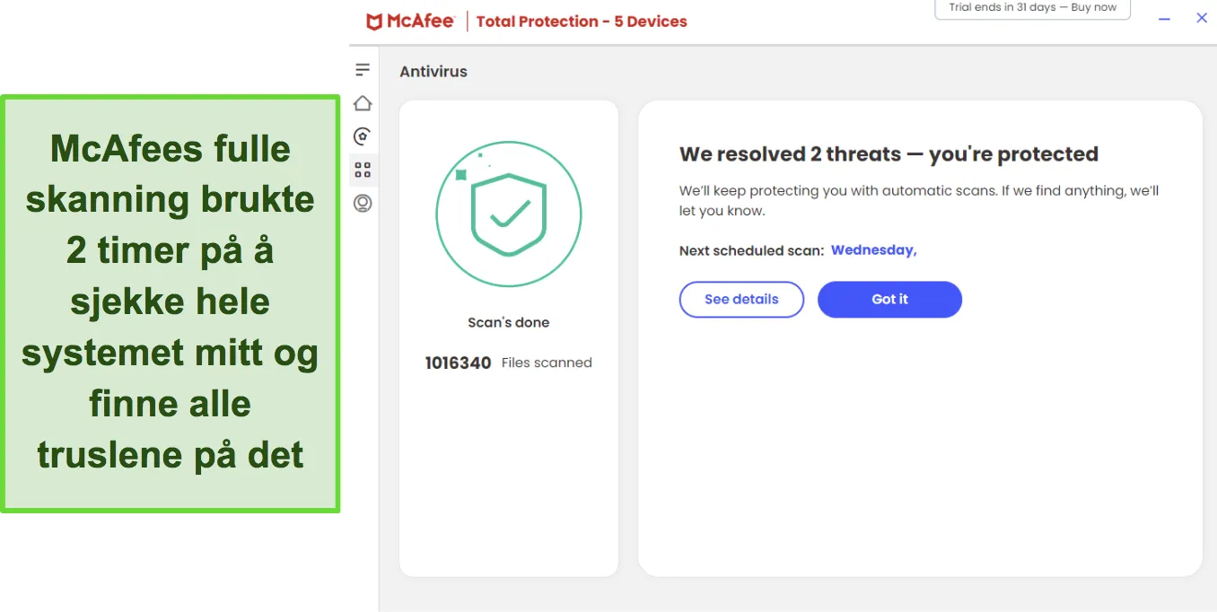
Task: Select the four-squares apps grid icon
Action: (363, 170)
